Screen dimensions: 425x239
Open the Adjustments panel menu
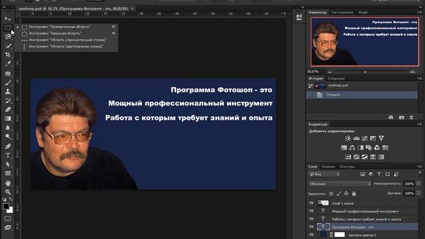point(420,124)
